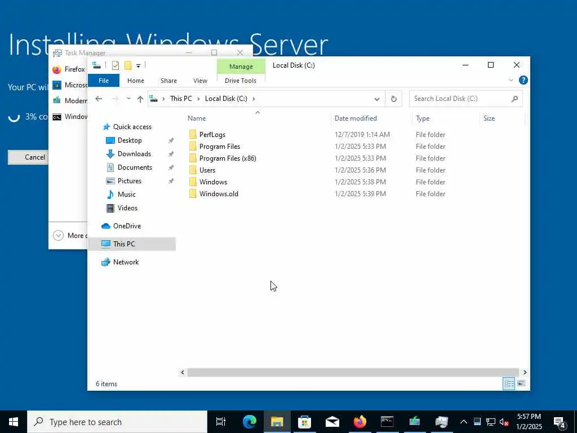Open the Recent locations dropdown
The height and width of the screenshot is (433, 577).
pyautogui.click(x=128, y=99)
